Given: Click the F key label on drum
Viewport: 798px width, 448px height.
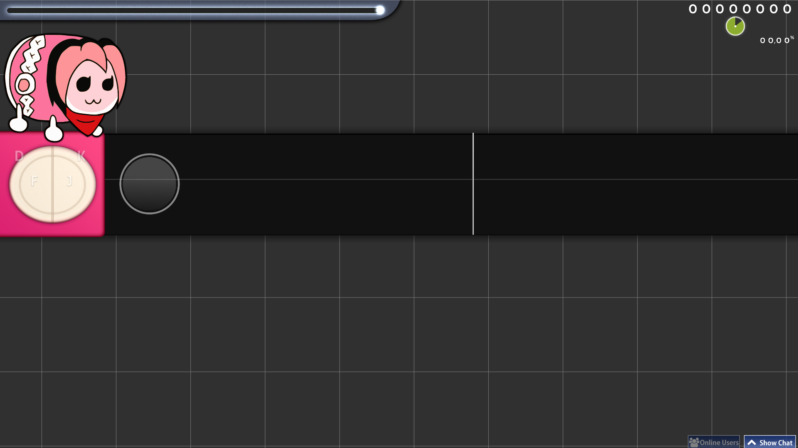Looking at the screenshot, I should 34,181.
